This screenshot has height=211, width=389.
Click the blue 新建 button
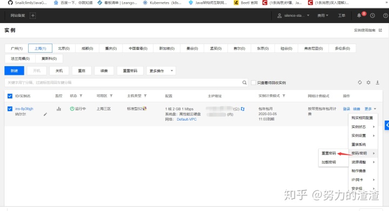(x=14, y=71)
